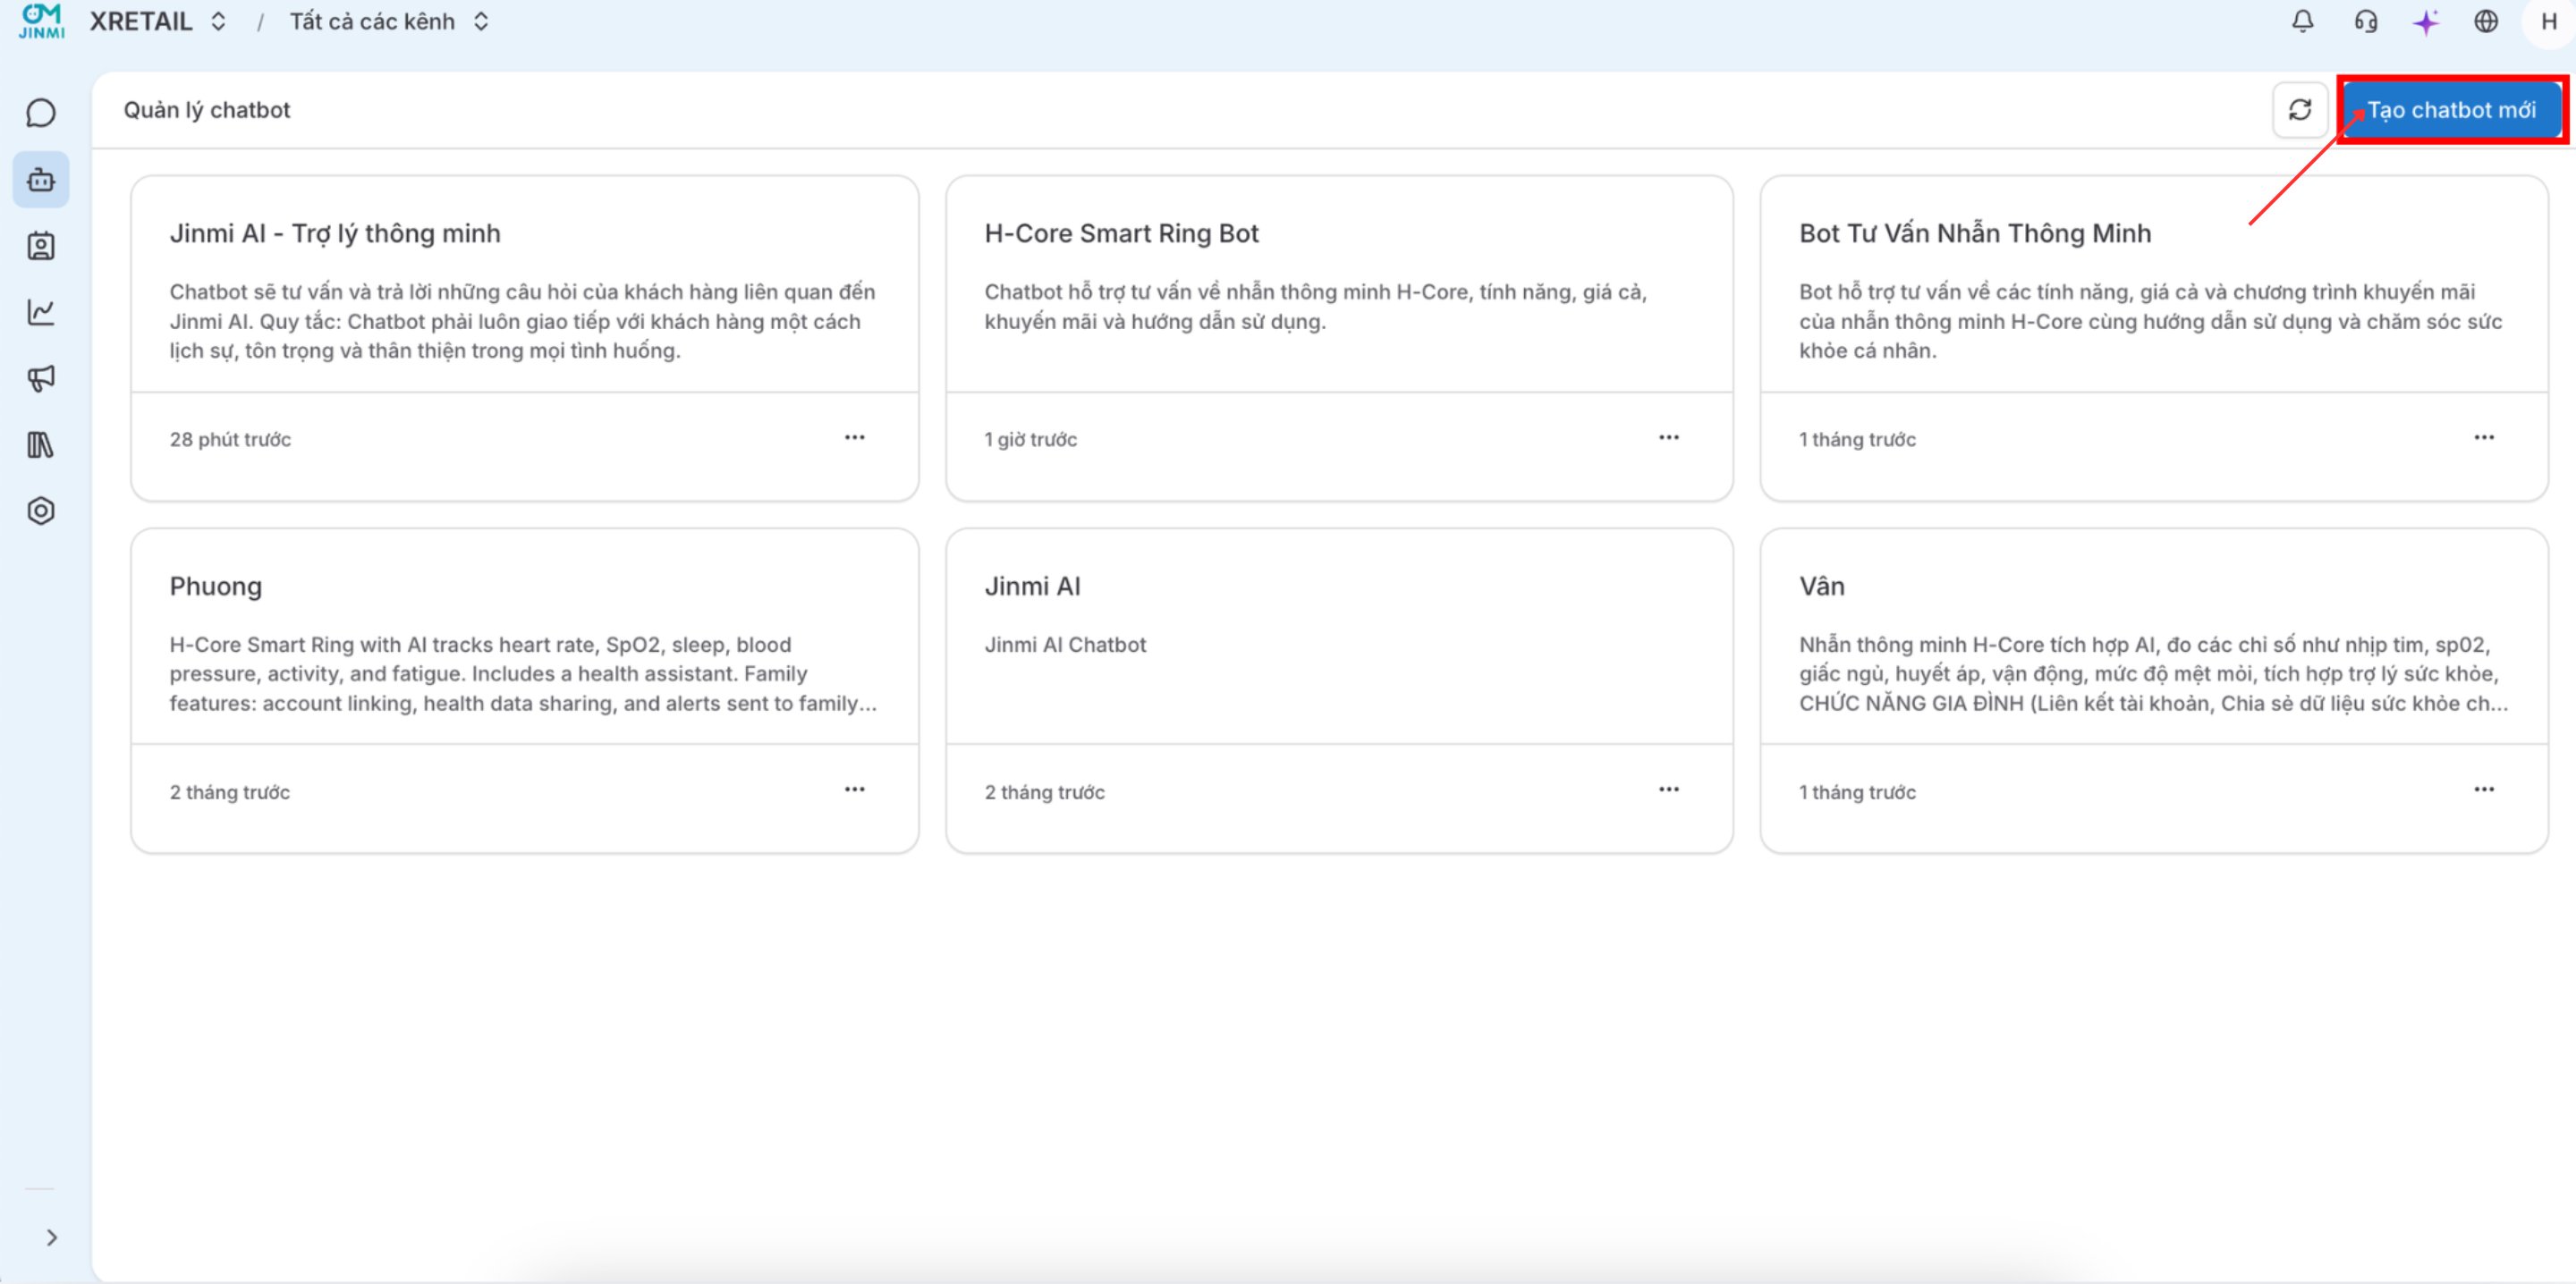Click Tạo chatbot mới button
Viewport: 2576px width, 1284px height.
click(x=2451, y=110)
